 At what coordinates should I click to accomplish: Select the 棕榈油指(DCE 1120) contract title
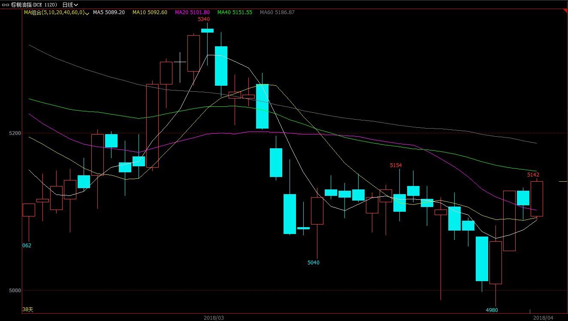tap(34, 4)
